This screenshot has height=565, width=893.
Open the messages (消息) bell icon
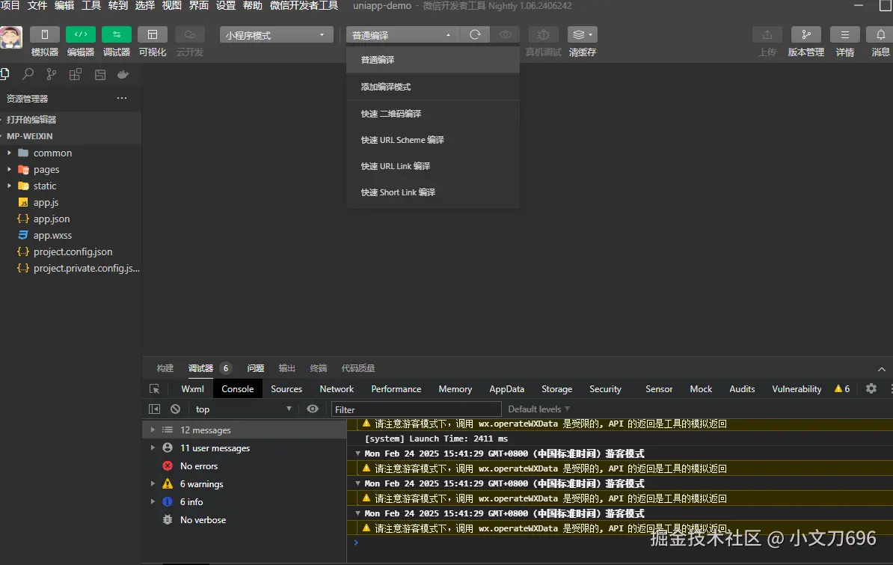[880, 34]
